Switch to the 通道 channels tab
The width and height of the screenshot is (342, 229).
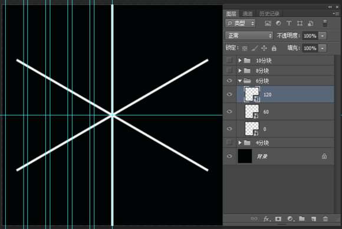pos(248,14)
